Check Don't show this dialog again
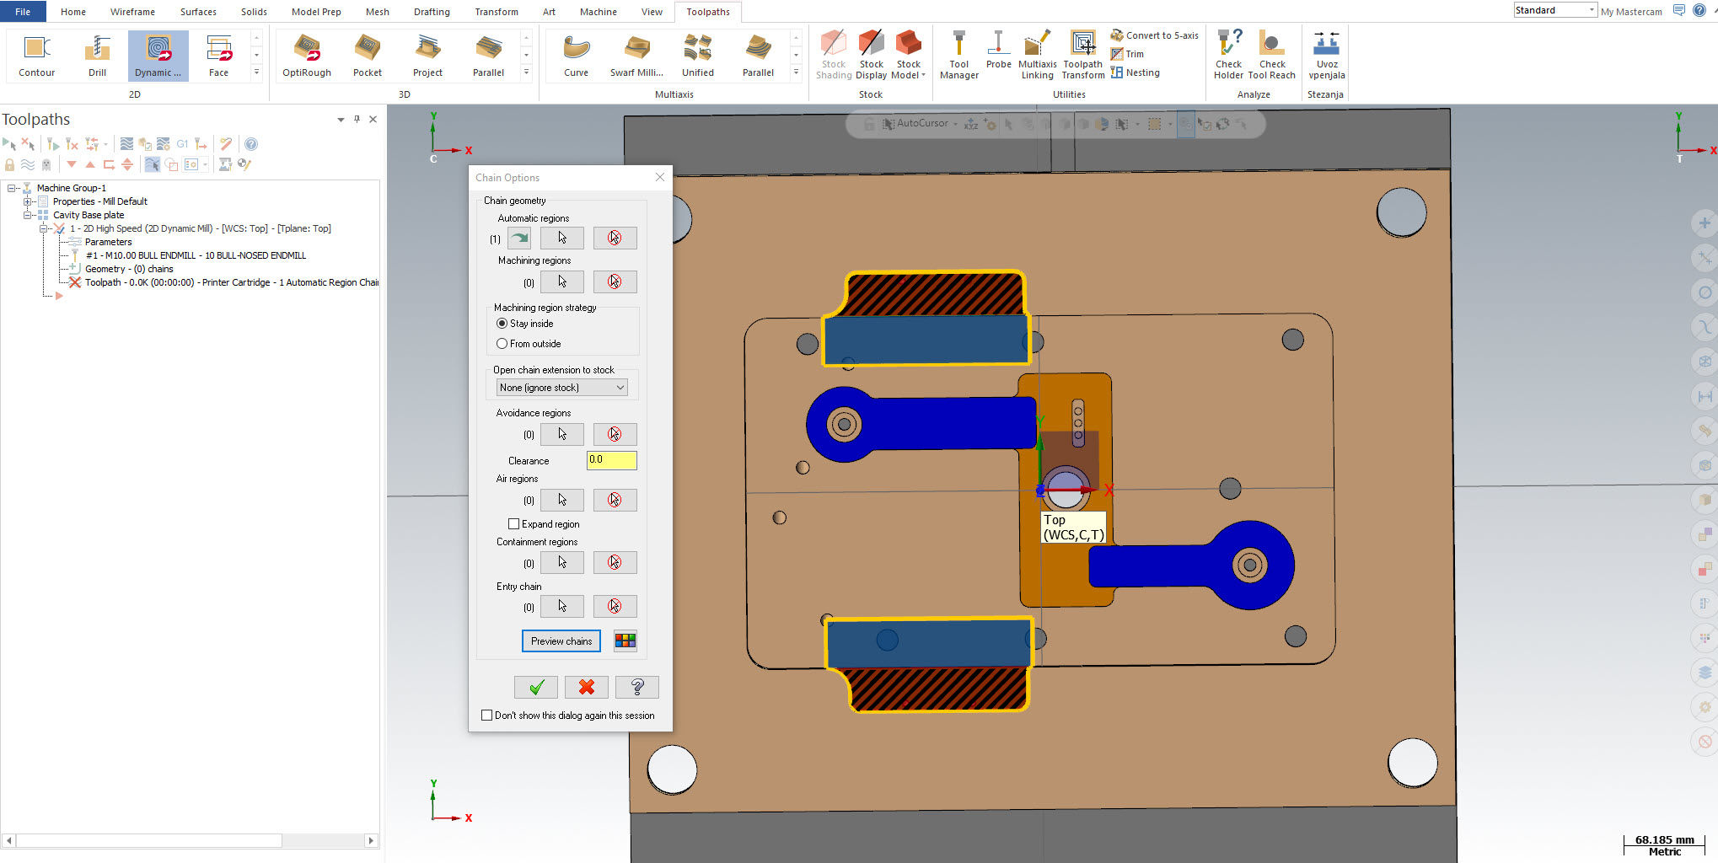 click(x=486, y=716)
